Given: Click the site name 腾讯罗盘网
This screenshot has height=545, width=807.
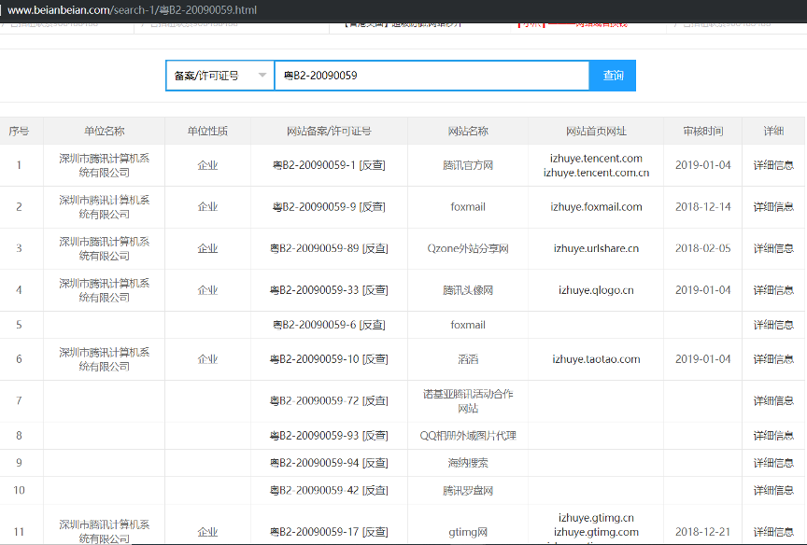Looking at the screenshot, I should (468, 490).
